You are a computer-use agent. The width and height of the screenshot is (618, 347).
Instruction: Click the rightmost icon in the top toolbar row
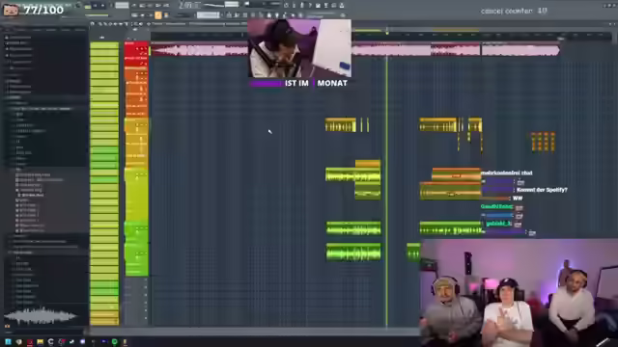pos(342,5)
